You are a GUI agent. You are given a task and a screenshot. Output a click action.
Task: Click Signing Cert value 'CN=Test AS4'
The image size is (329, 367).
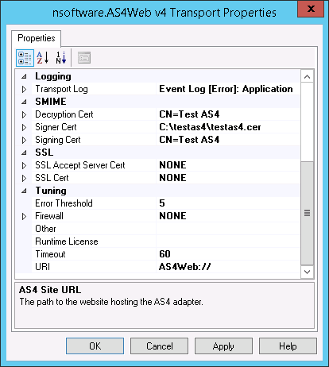189,140
